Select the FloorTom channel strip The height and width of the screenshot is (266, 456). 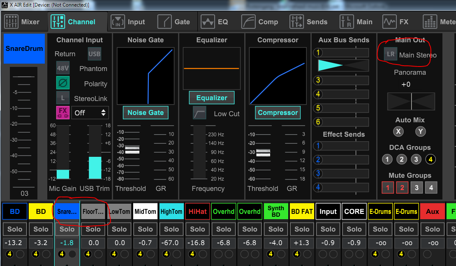click(93, 211)
